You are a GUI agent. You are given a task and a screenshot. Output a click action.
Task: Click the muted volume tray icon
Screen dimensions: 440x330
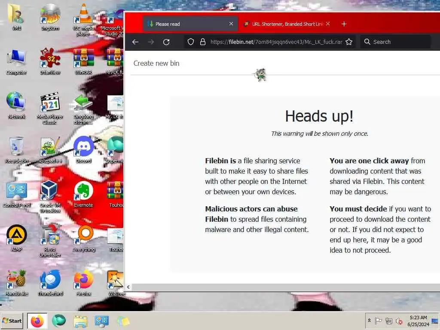coord(399,321)
